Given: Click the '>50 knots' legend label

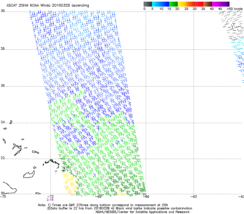Looking at the screenshot, I should (x=234, y=9).
